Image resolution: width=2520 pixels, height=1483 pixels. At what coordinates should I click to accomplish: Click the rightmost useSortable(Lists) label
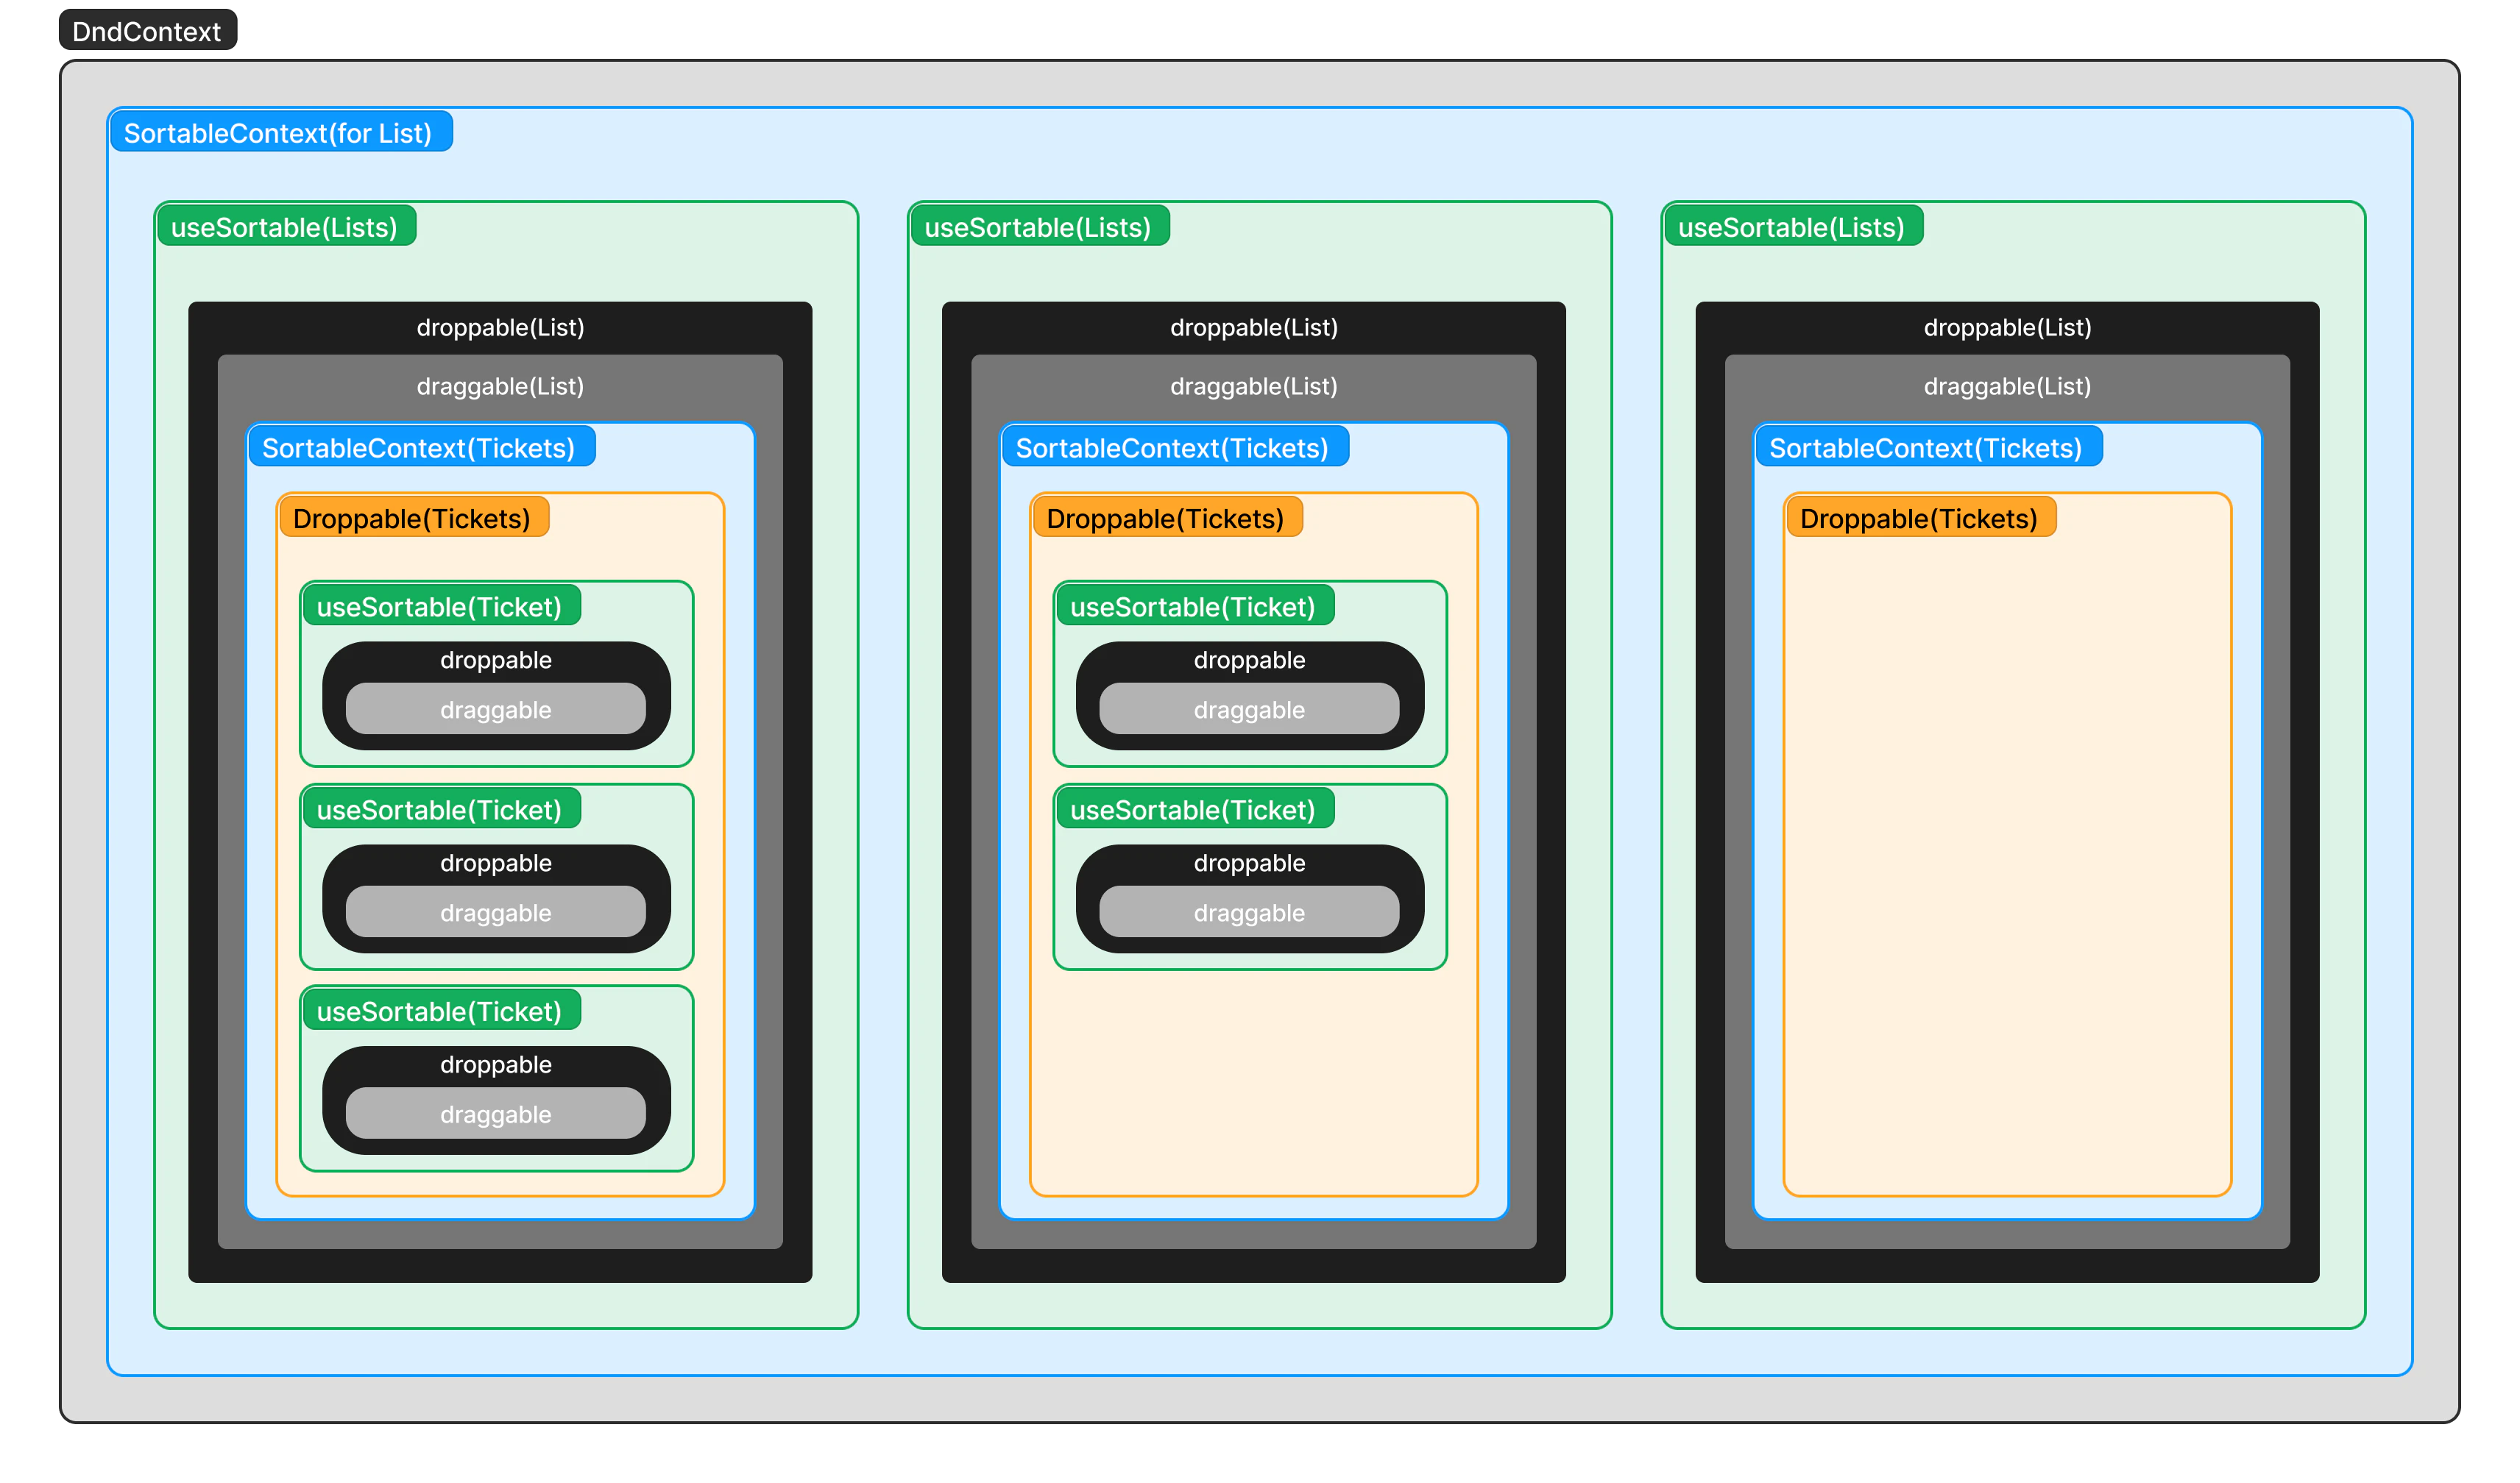tap(1791, 227)
